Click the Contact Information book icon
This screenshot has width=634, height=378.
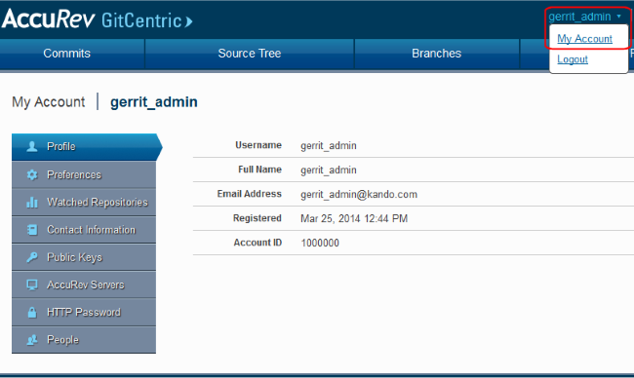point(32,230)
